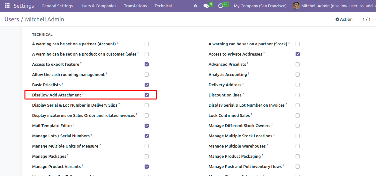Uncheck Access to export feature

147,64
